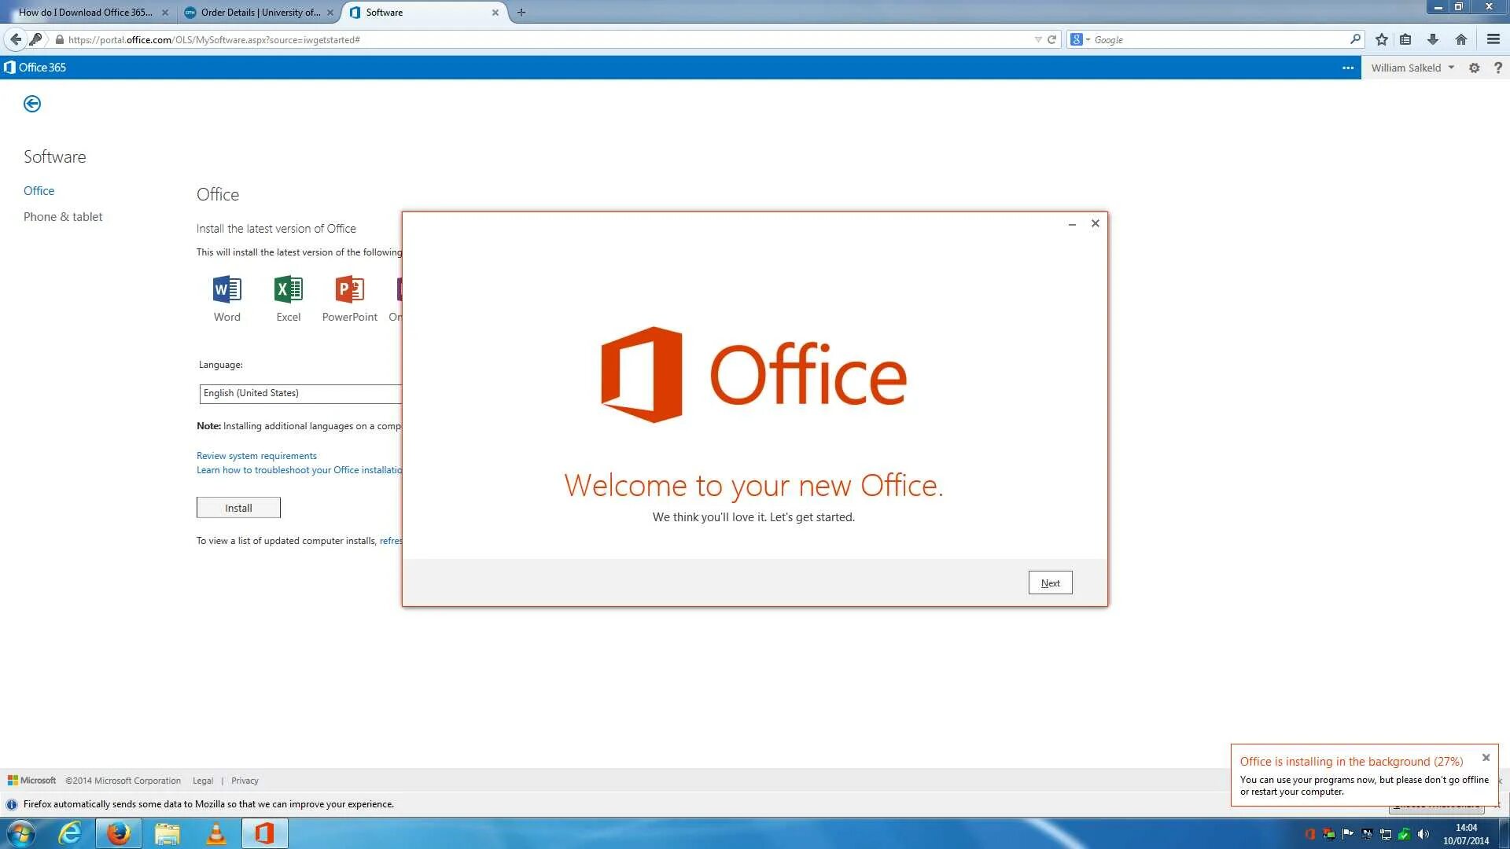Select Phone & tablet in the sidebar
The height and width of the screenshot is (849, 1510).
63,217
